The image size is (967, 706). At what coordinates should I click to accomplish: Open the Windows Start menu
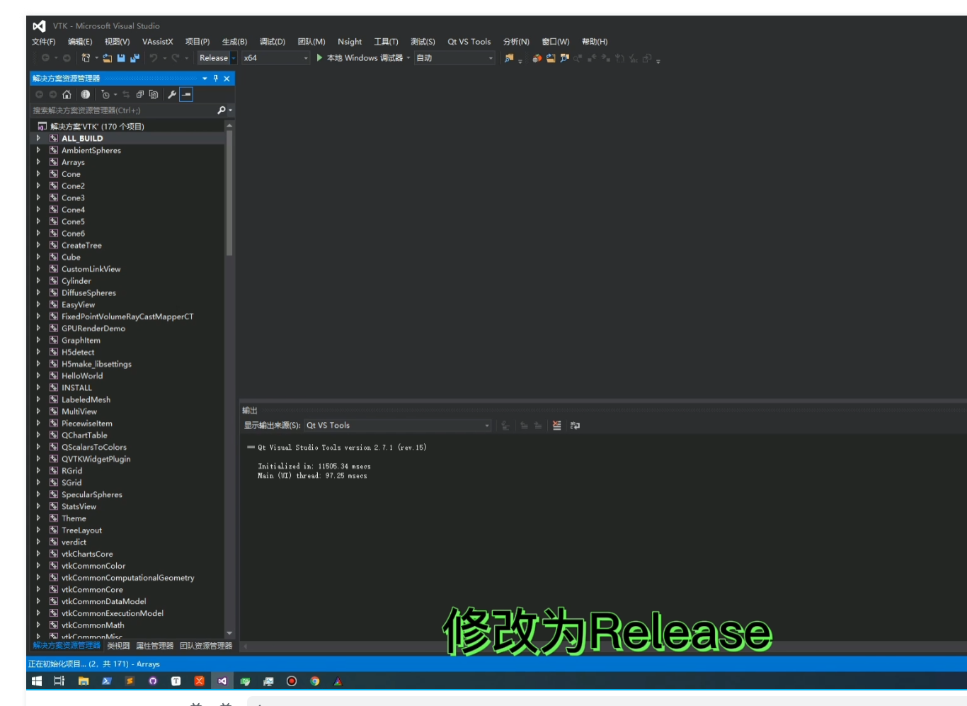pos(37,681)
